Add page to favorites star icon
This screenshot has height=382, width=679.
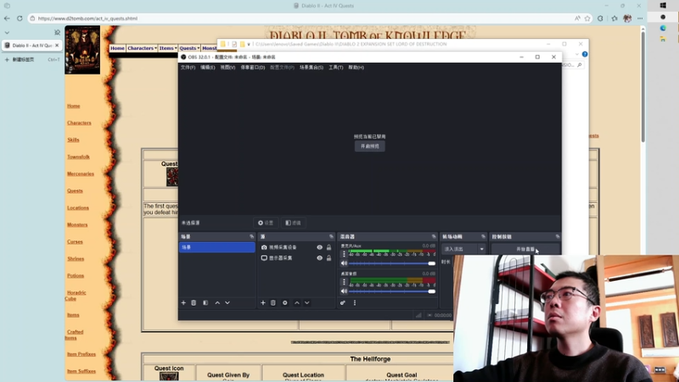coord(587,18)
